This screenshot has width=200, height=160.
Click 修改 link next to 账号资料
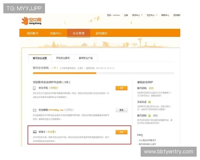point(155,116)
